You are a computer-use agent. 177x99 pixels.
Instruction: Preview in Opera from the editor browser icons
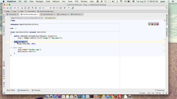[157, 24]
